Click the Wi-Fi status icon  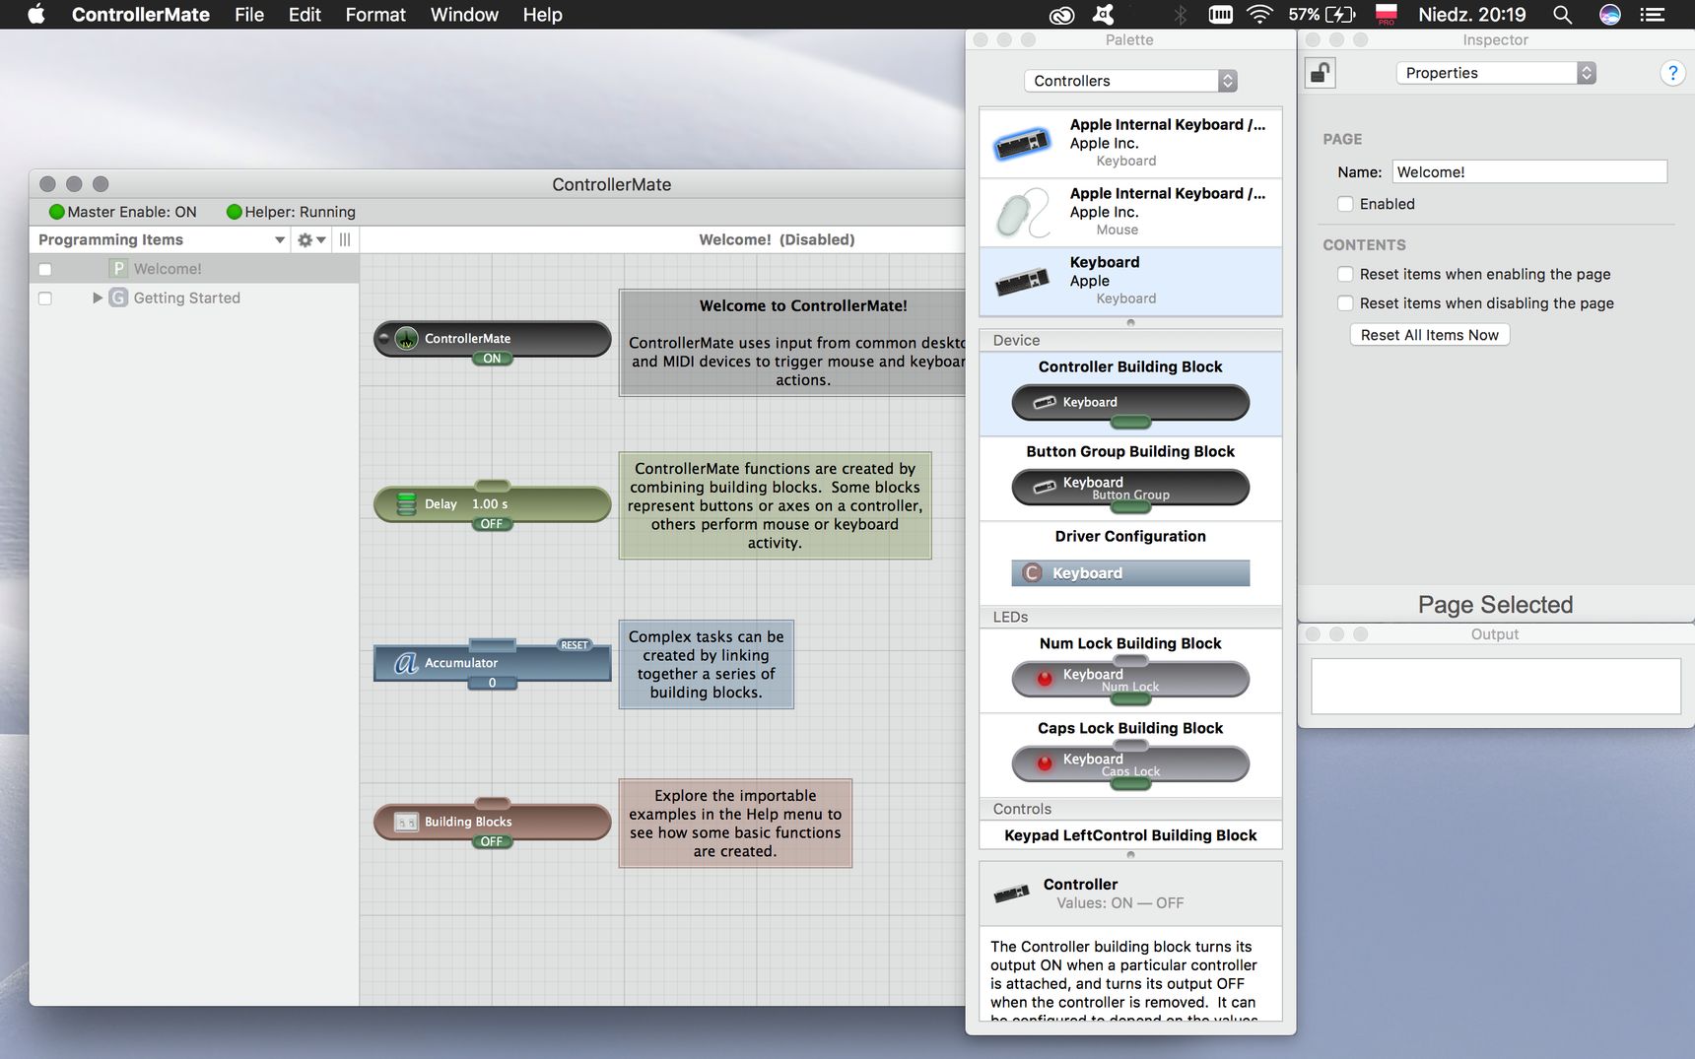click(1259, 15)
